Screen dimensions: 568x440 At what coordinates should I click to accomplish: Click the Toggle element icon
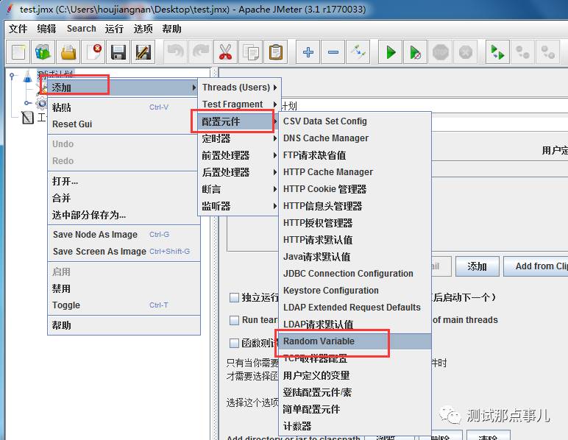coord(358,52)
